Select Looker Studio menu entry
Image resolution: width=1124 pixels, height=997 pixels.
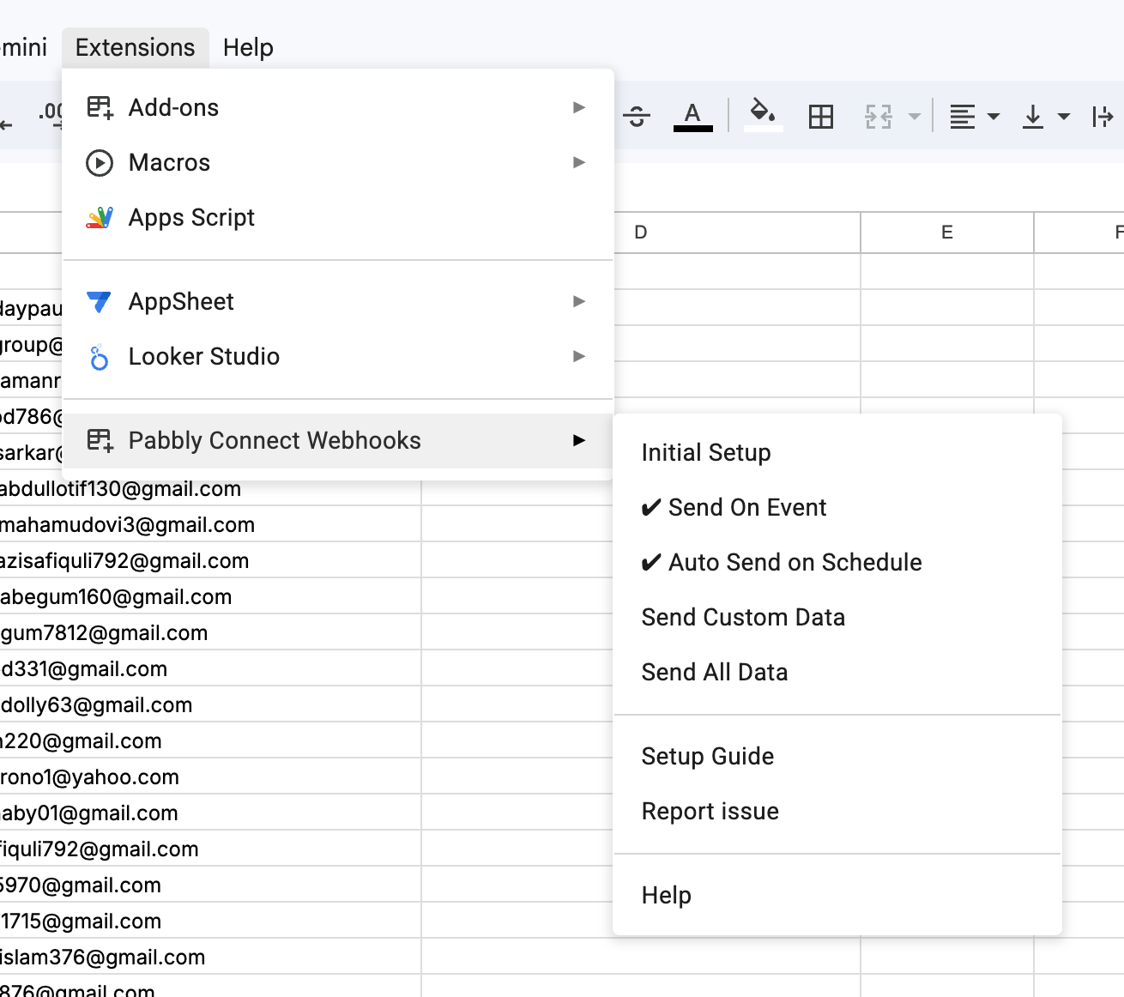(338, 356)
